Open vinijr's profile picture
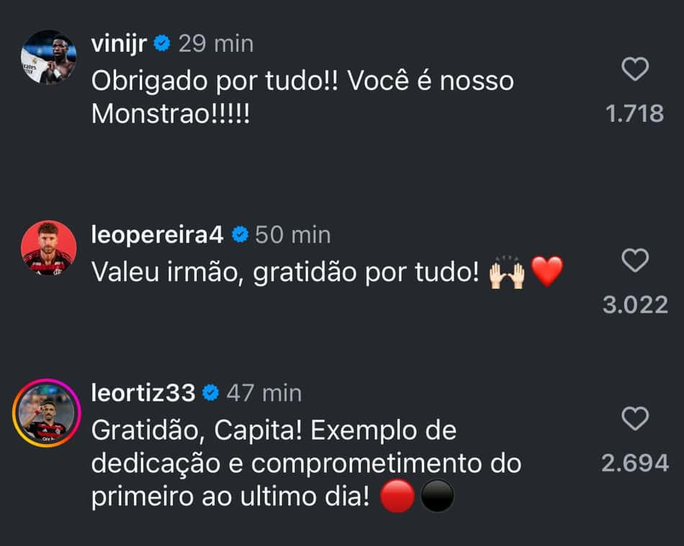Viewport: 684px width, 546px height. click(x=49, y=57)
